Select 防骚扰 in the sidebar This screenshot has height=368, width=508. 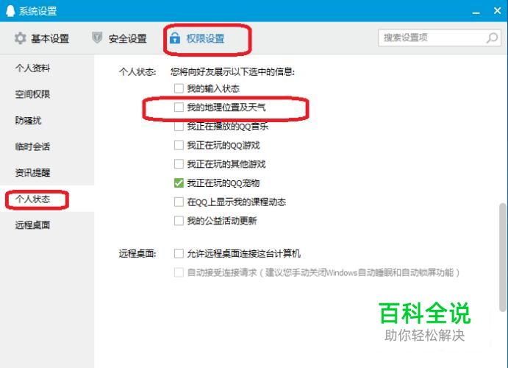(28, 121)
